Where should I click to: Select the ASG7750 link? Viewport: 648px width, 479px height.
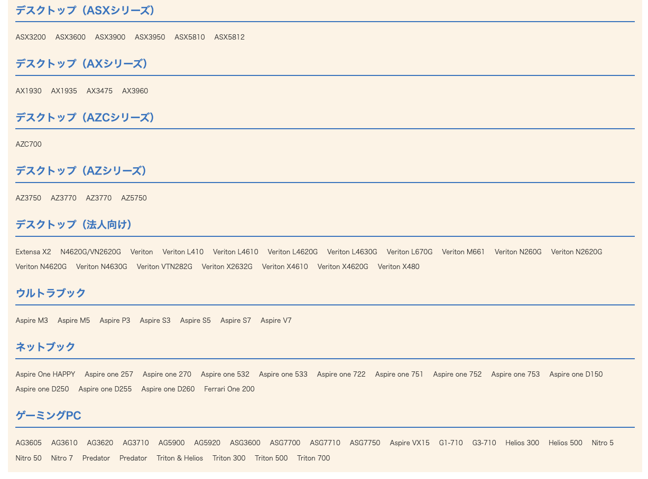click(365, 443)
